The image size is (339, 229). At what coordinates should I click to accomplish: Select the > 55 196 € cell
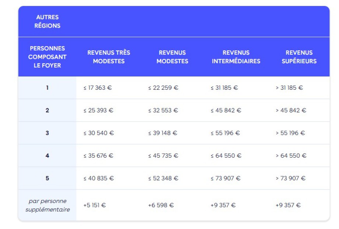tap(290, 133)
